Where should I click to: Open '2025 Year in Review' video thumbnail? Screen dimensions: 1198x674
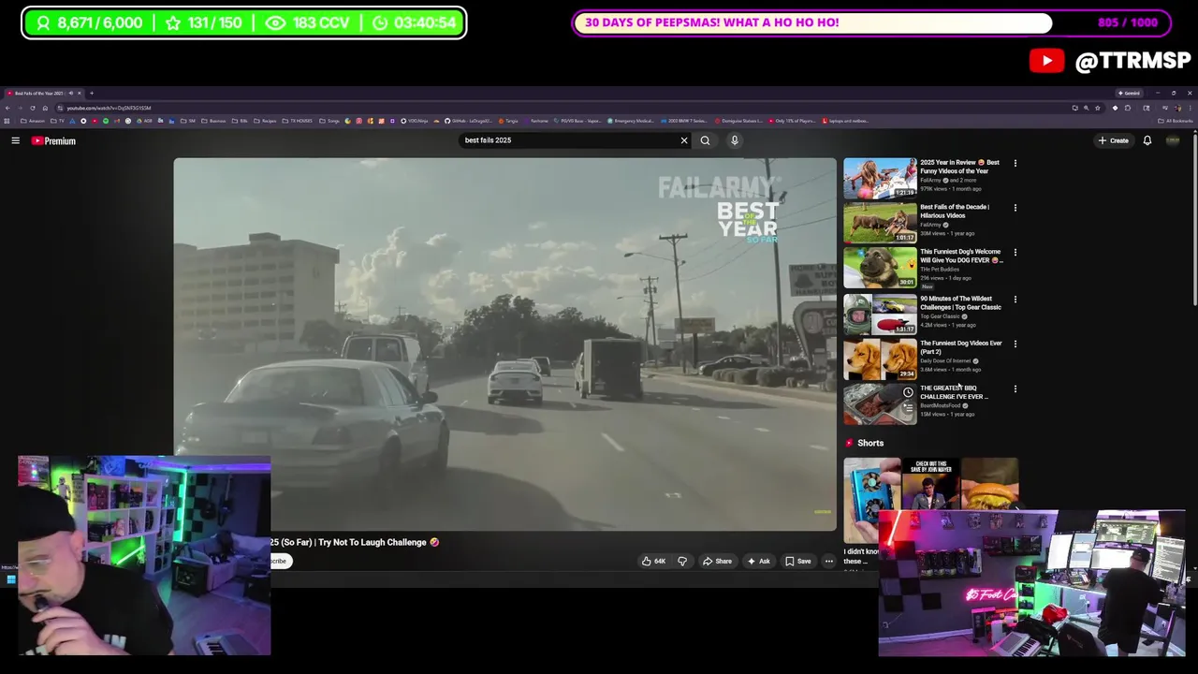(880, 178)
